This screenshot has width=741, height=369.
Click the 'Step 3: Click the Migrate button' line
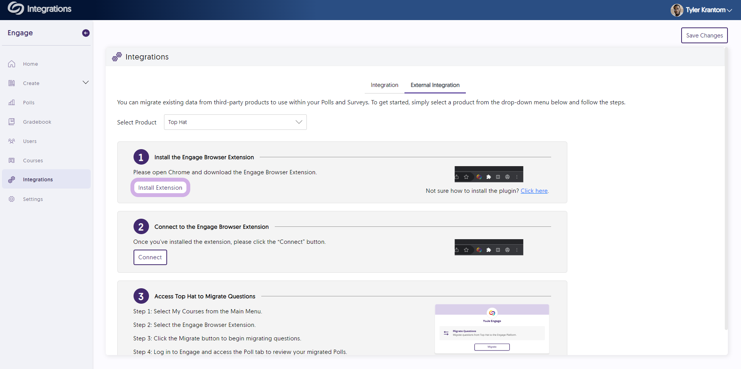coord(217,338)
